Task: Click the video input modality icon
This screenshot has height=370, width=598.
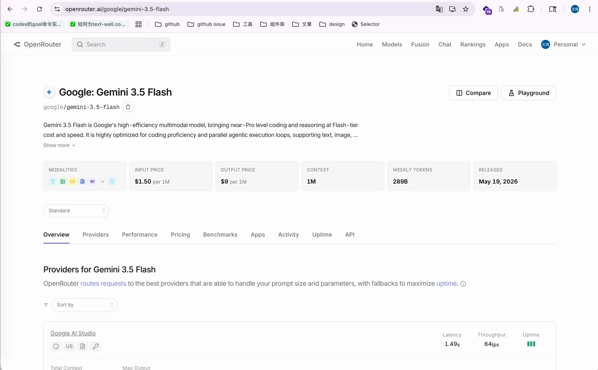Action: [x=73, y=182]
